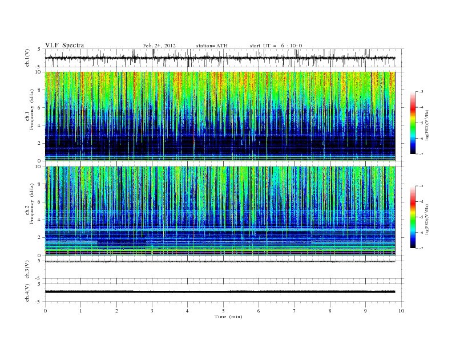Click the "VLF Spectra" title text
Screen dimensions: 452x349
(64, 45)
